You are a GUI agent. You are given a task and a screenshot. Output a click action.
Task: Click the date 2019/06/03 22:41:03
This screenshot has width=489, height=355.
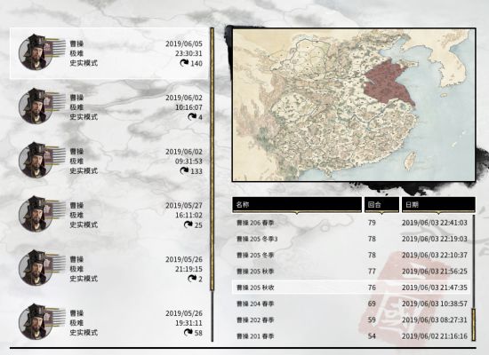pyautogui.click(x=435, y=223)
